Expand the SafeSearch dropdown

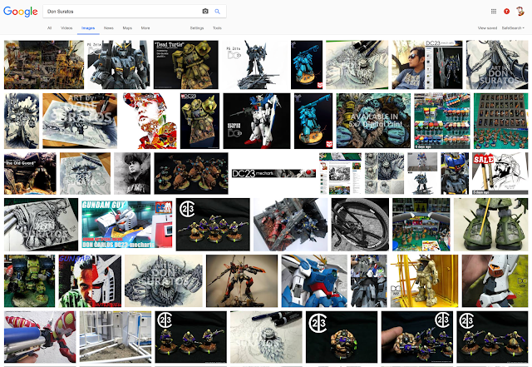(x=513, y=27)
